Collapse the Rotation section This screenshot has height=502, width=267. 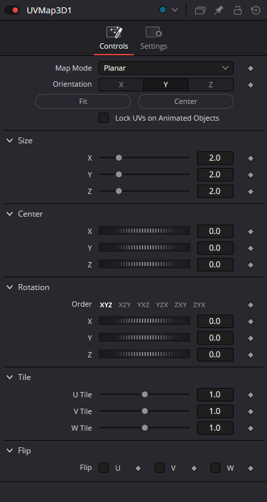tap(10, 287)
